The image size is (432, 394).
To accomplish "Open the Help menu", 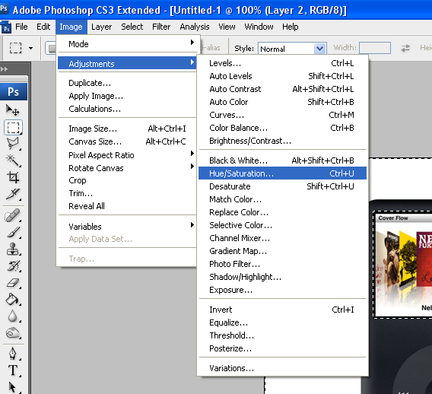I will pos(290,27).
